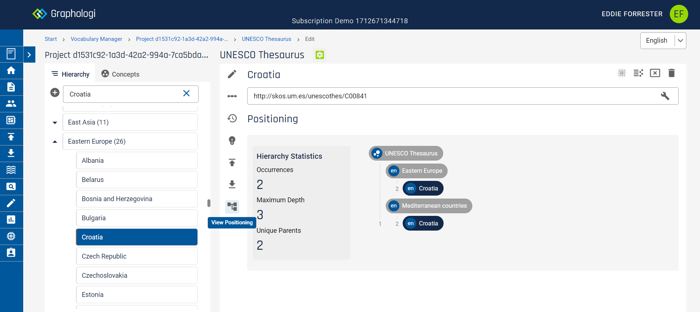
Task: Open the search page icon in sidebar
Action: tap(11, 186)
